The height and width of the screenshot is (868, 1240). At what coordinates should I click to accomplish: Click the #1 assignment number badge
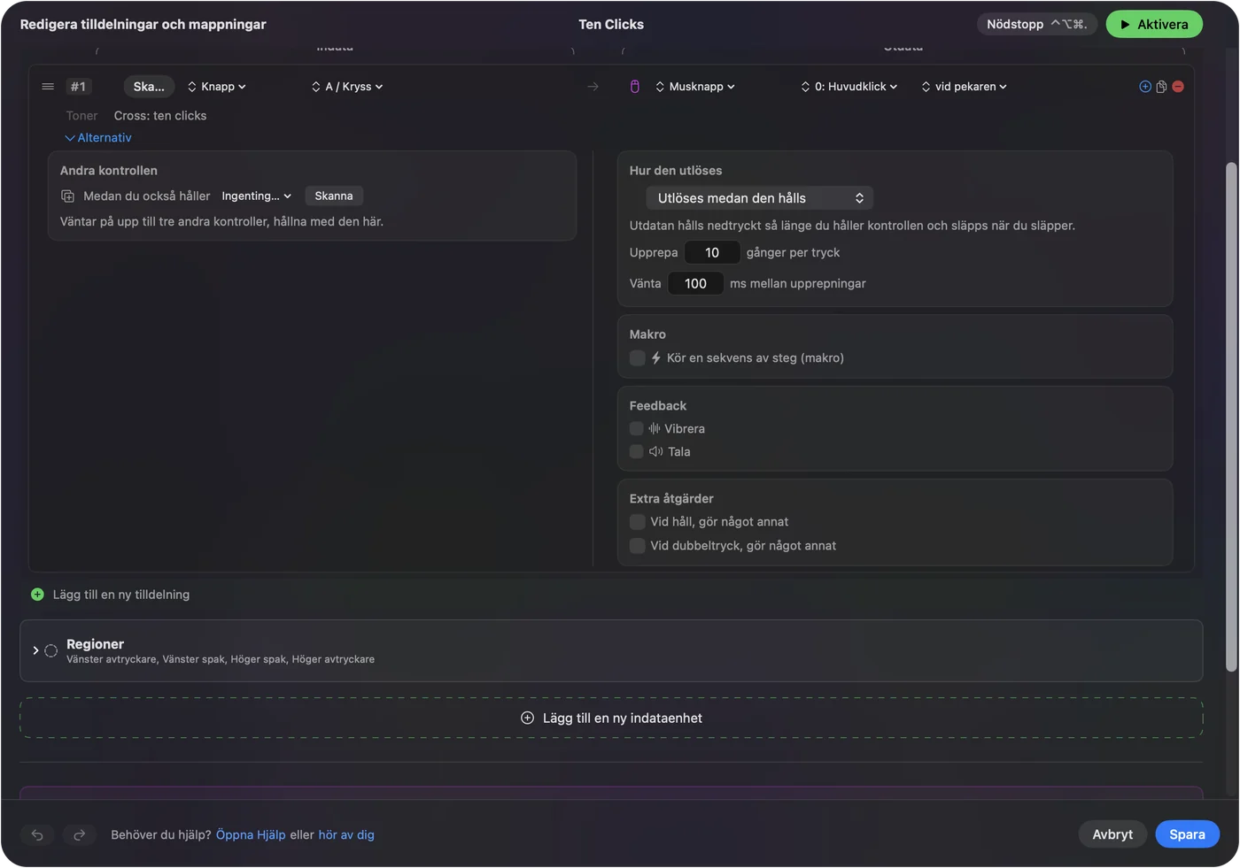(x=78, y=87)
